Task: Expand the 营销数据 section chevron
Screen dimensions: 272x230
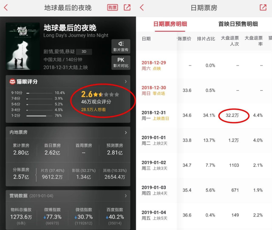Action: [126, 196]
